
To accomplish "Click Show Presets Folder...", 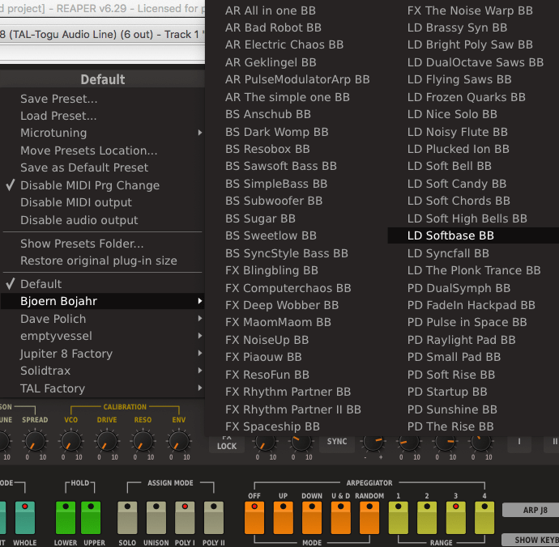I will coord(82,244).
